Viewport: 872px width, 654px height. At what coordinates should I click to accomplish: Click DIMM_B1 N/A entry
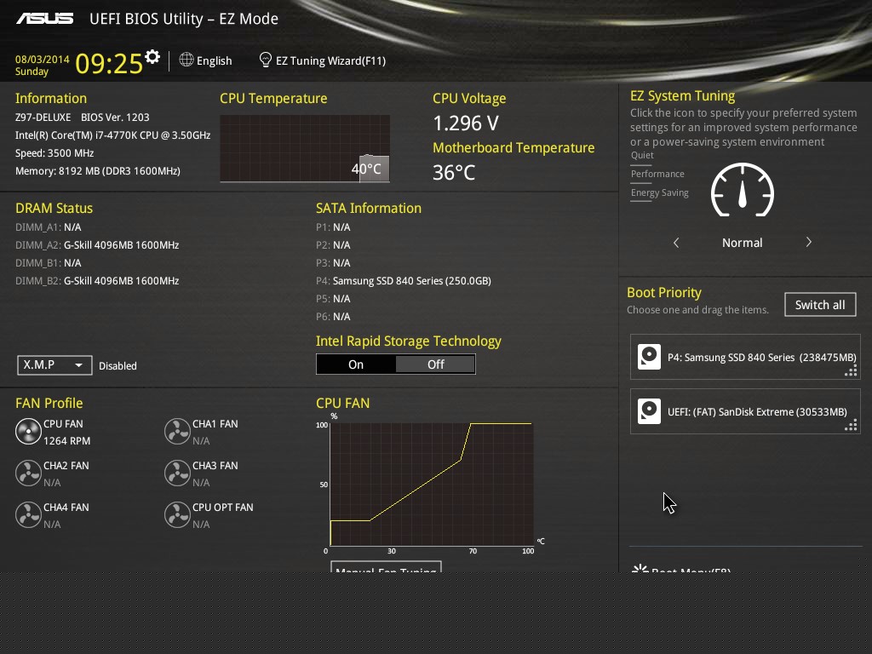tap(49, 263)
